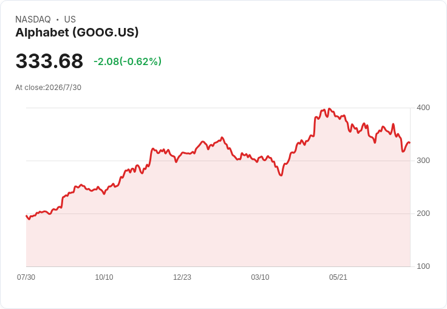Click the US market label
447x309 pixels.
pyautogui.click(x=70, y=19)
